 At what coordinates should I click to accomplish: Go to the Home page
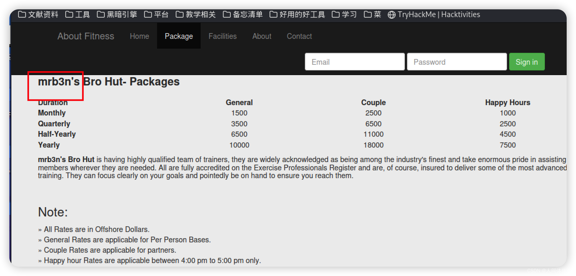[139, 36]
